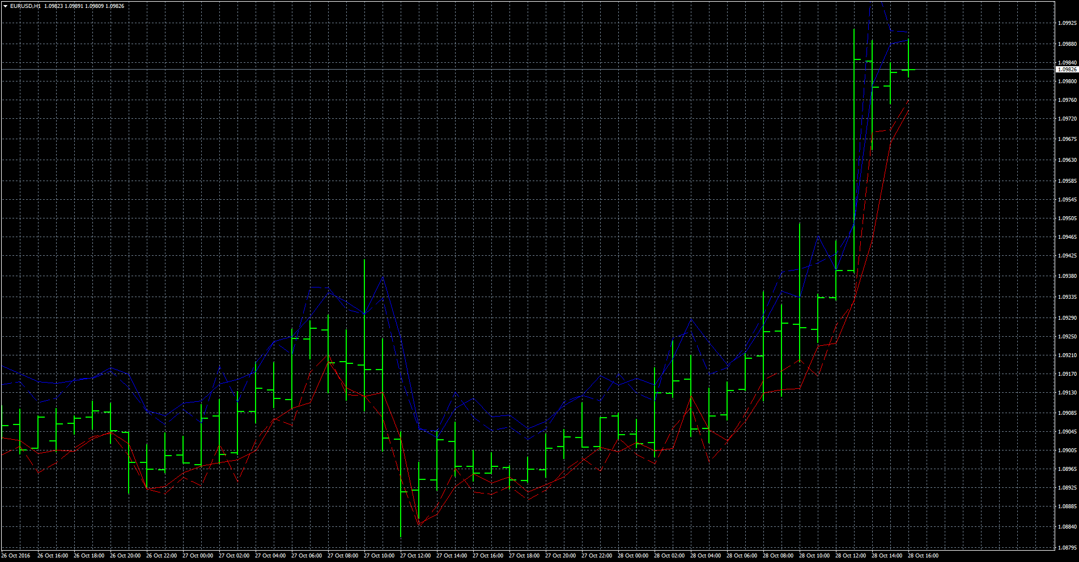This screenshot has height=562, width=1079.
Task: Click the 27 Oct 22:00 time label
Action: pos(597,556)
